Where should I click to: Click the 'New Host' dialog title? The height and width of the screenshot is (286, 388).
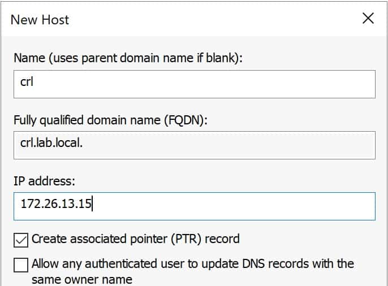tap(40, 20)
